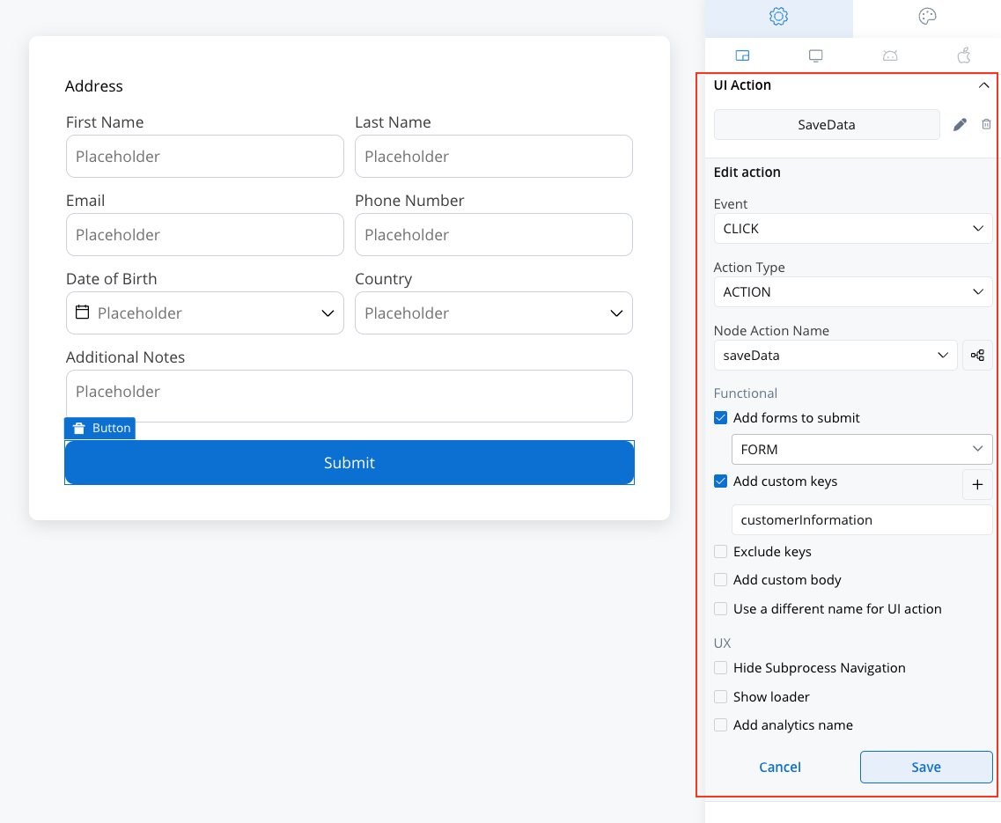Save the UI action
The height and width of the screenshot is (823, 1001).
tap(926, 767)
